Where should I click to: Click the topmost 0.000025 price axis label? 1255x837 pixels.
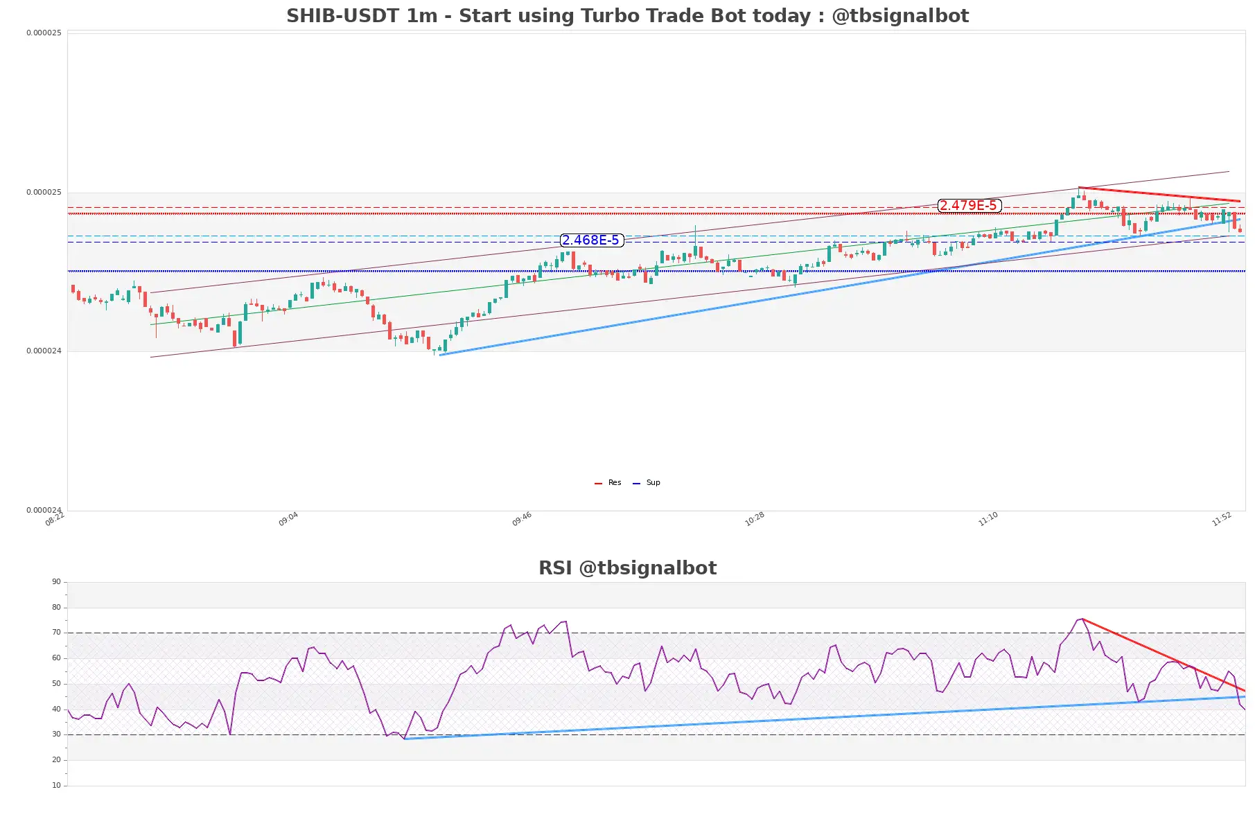[x=44, y=33]
